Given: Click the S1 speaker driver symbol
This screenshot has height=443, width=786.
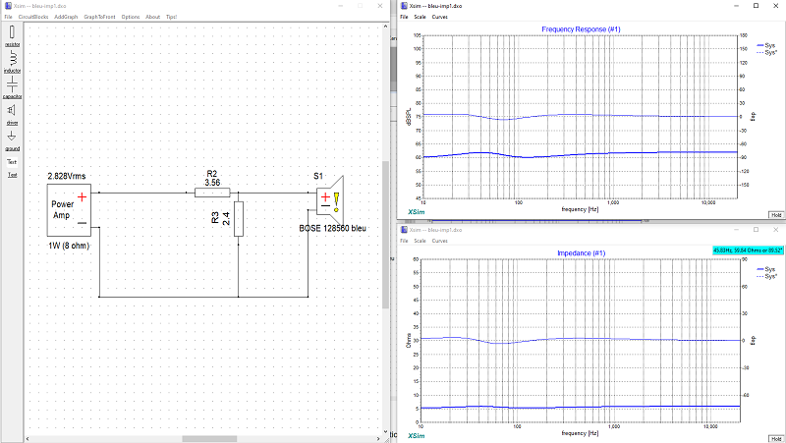Looking at the screenshot, I should point(330,202).
